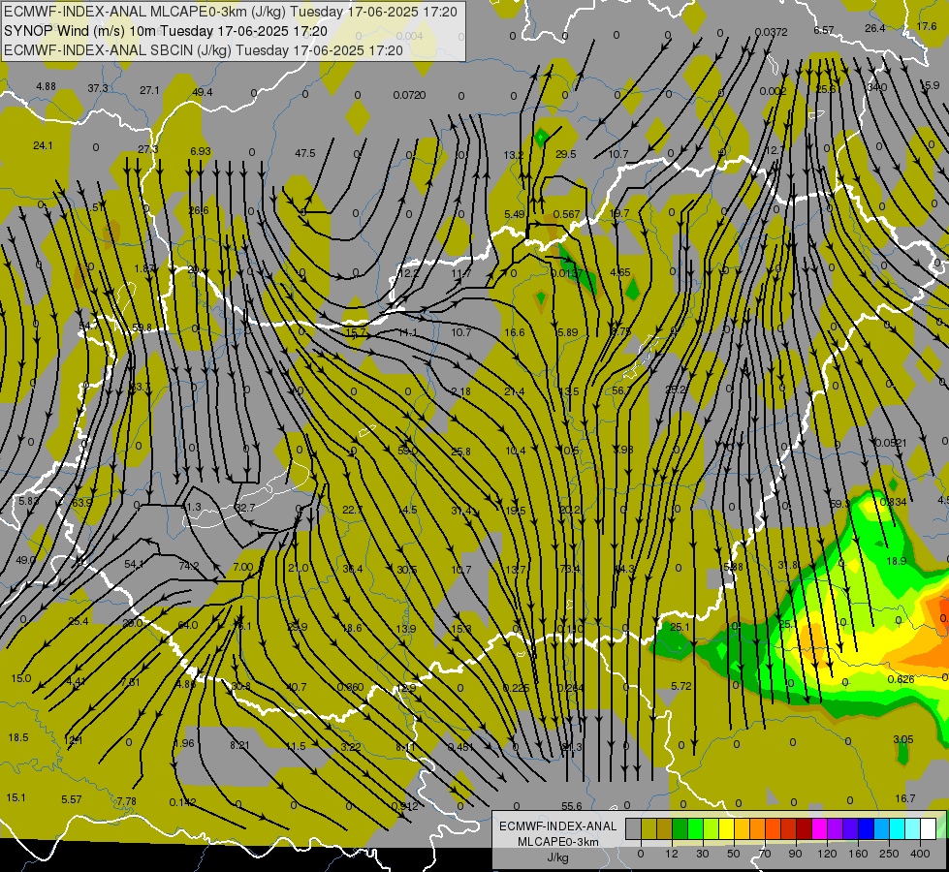This screenshot has width=949, height=872.
Task: Click the map value '5.72'
Action: pos(680,686)
